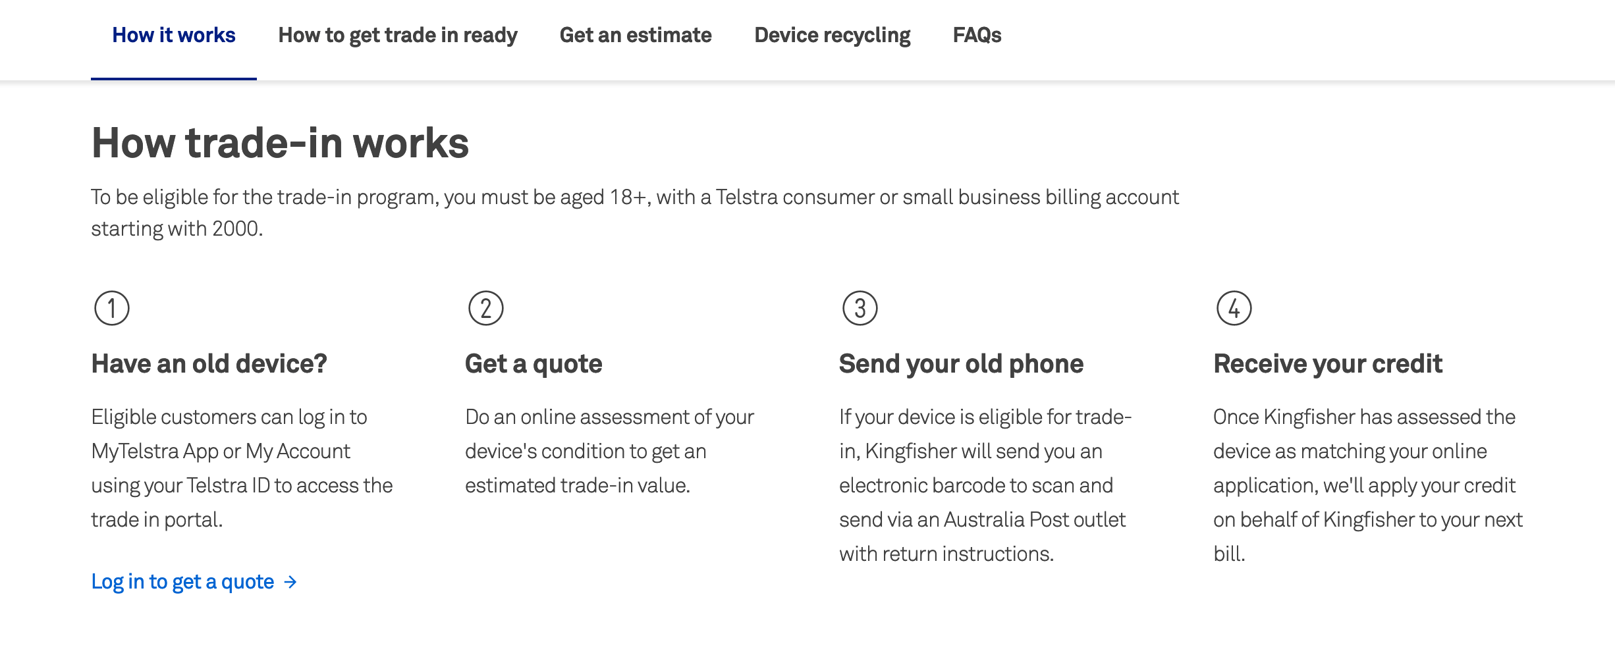The height and width of the screenshot is (657, 1615).
Task: Click the Receive your credit heading
Action: [1328, 364]
